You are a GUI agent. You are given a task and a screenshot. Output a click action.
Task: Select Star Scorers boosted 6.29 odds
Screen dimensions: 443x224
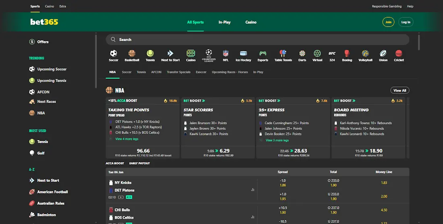(218, 152)
